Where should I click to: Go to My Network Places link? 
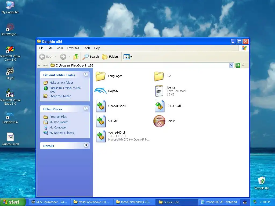pos(61,133)
